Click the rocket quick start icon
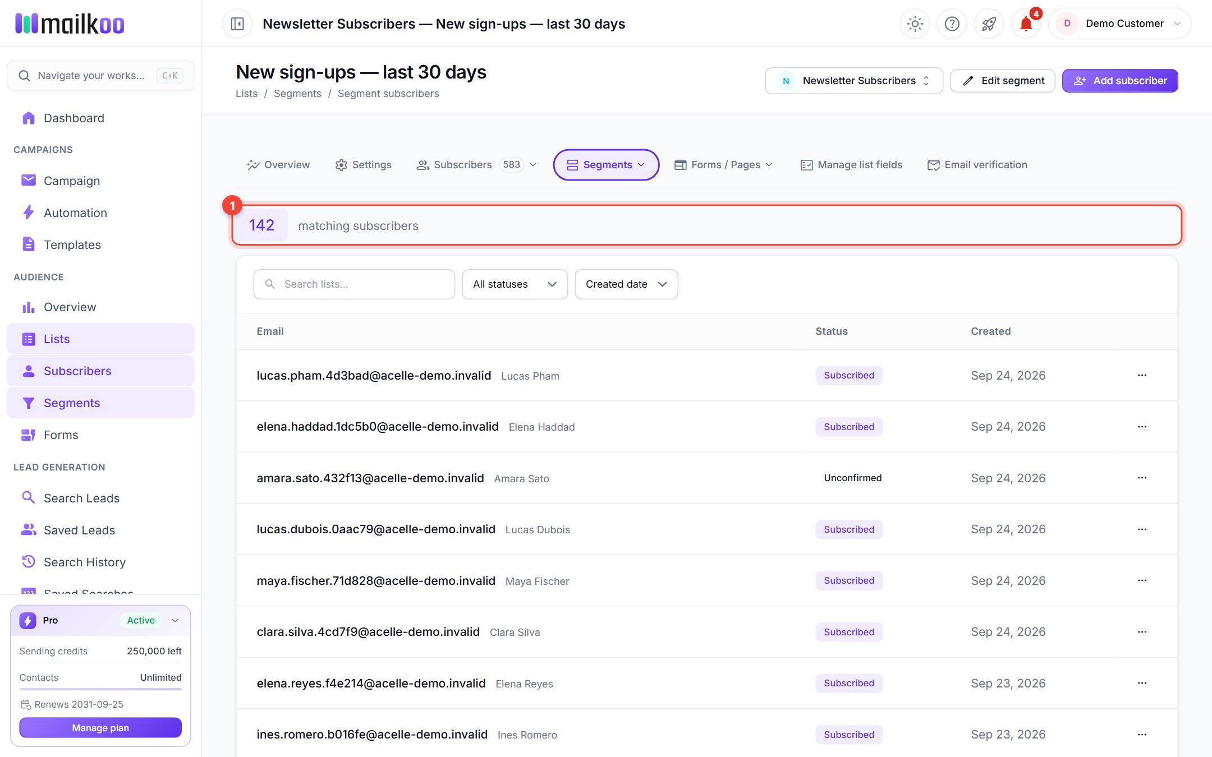The height and width of the screenshot is (757, 1212). click(x=989, y=24)
